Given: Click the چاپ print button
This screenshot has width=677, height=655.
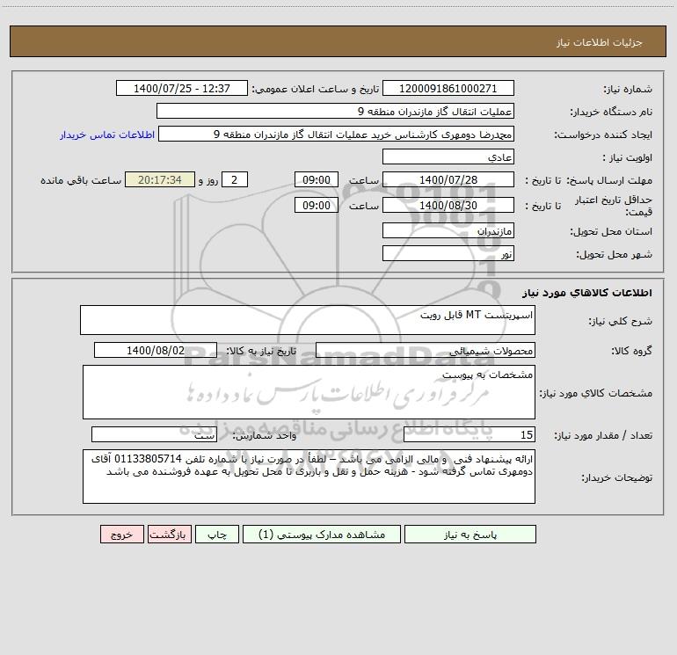Looking at the screenshot, I should (217, 535).
